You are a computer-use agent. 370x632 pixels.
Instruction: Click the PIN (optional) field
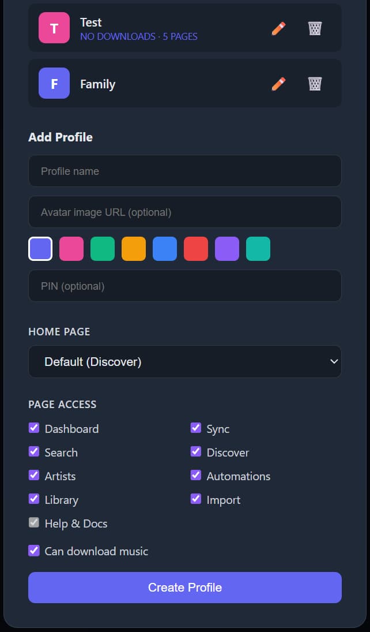click(x=184, y=286)
